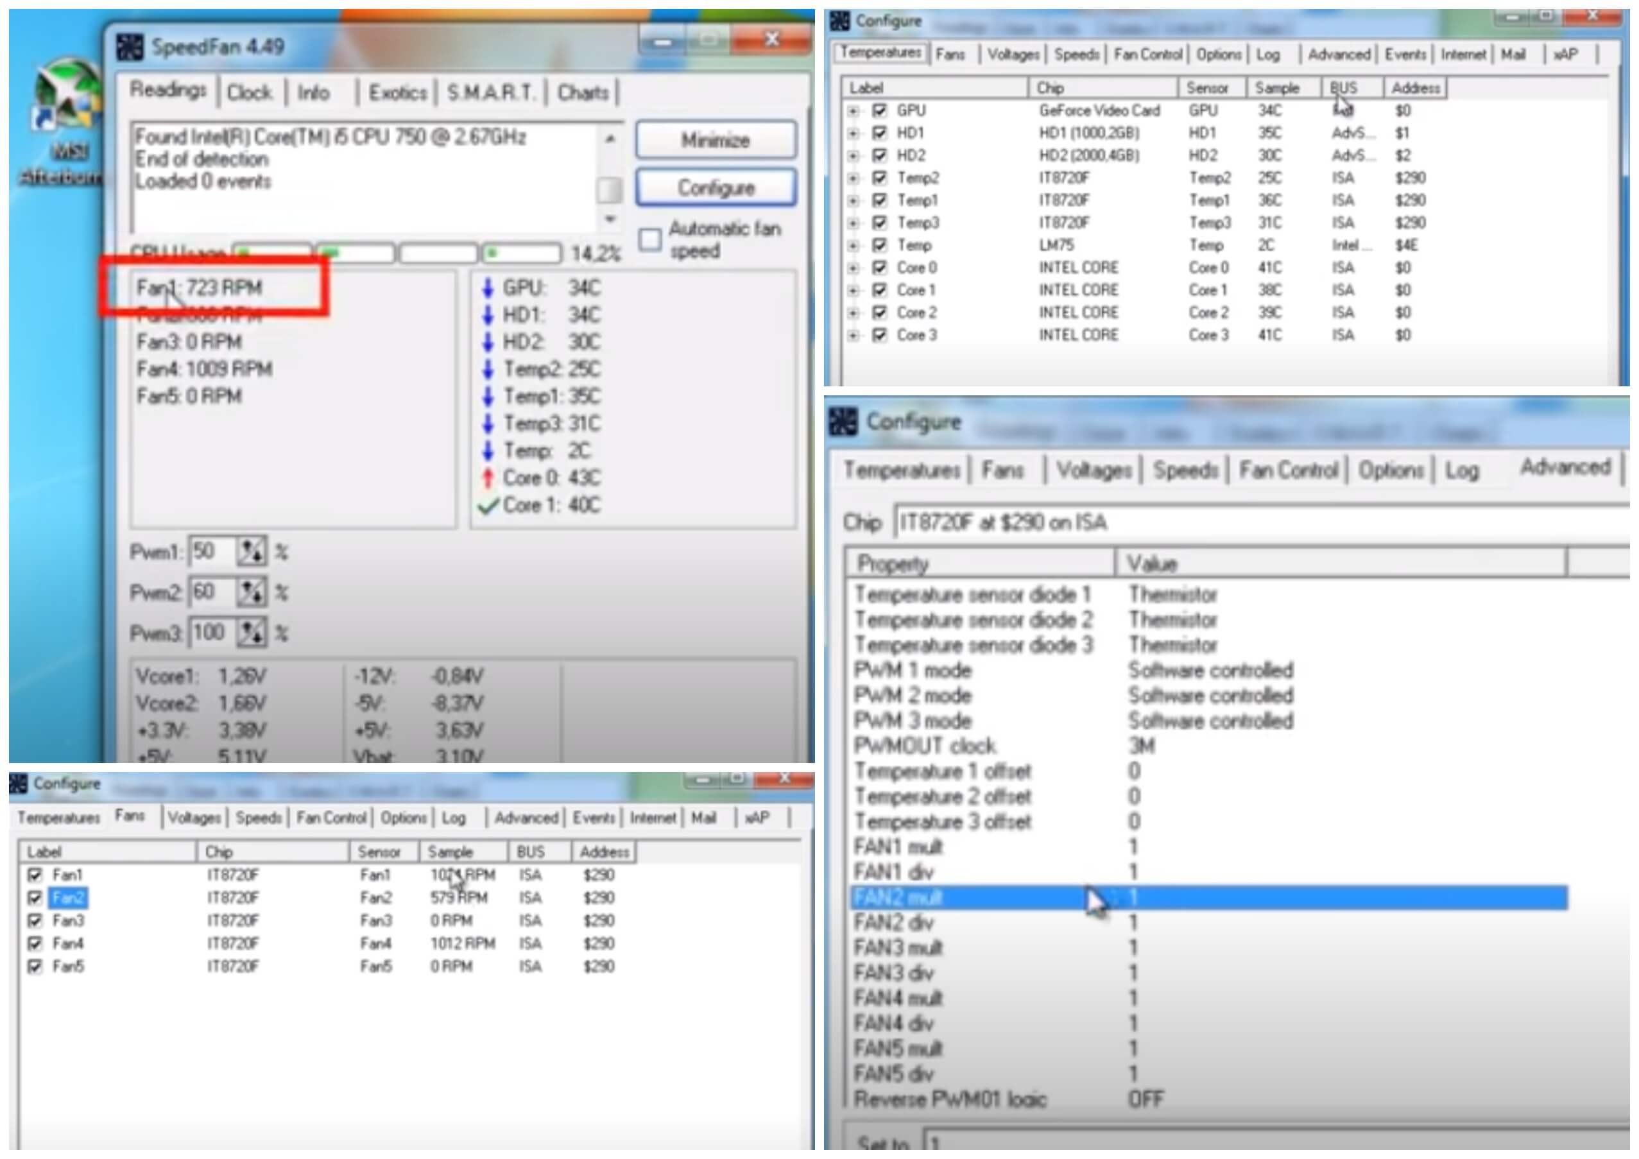Select the 'PWMOUT clock' property row

pyautogui.click(x=1209, y=746)
